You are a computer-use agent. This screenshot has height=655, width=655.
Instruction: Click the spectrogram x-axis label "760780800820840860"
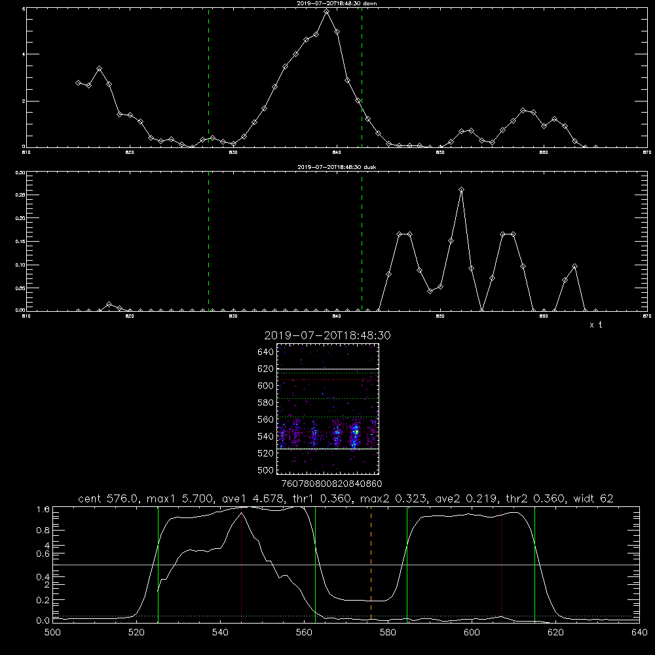[x=331, y=483]
